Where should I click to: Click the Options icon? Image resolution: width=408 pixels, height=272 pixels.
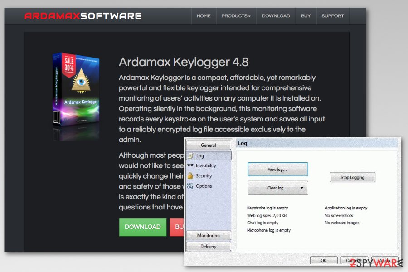[x=190, y=185]
